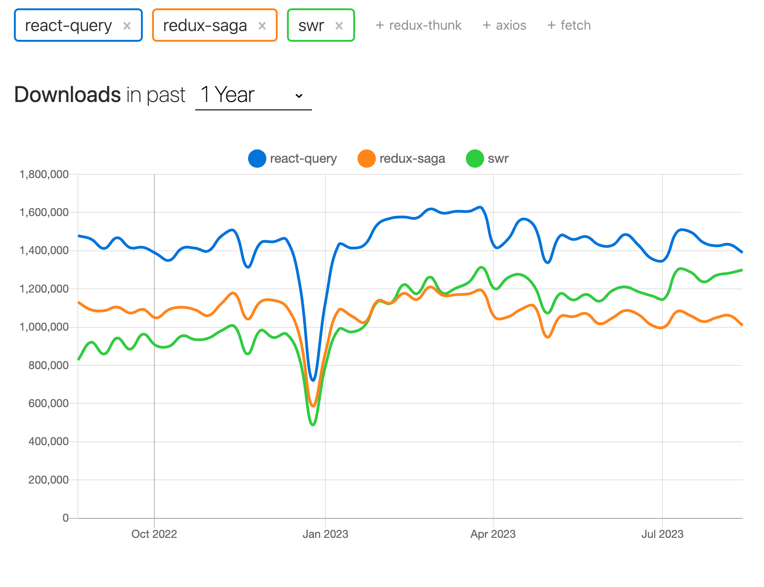This screenshot has width=764, height=587.
Task: Click the Downloads heading text
Action: (68, 95)
